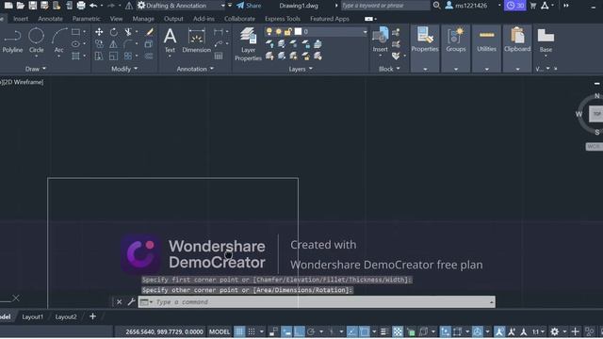Choose the Ellipse tool in Draw panel
The width and height of the screenshot is (603, 339).
(75, 44)
